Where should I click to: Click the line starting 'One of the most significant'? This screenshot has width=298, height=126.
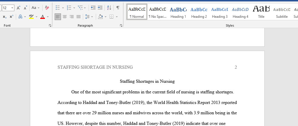(153, 92)
